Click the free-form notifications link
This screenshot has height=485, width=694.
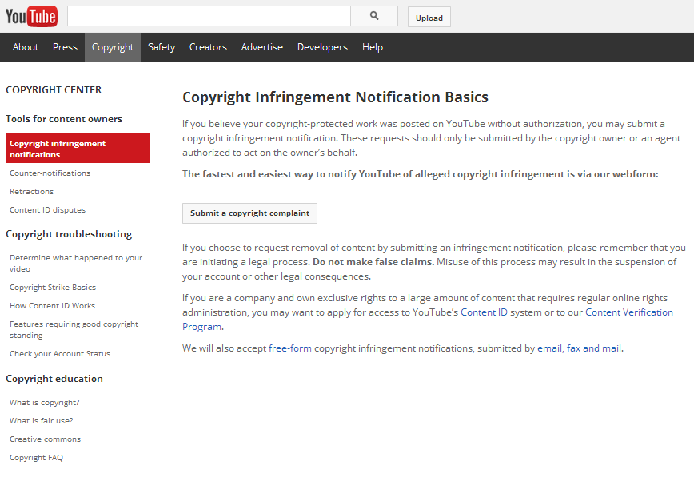(x=290, y=348)
